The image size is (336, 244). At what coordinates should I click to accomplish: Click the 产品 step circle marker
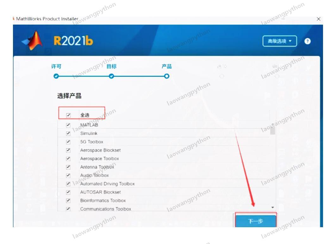tap(166, 76)
